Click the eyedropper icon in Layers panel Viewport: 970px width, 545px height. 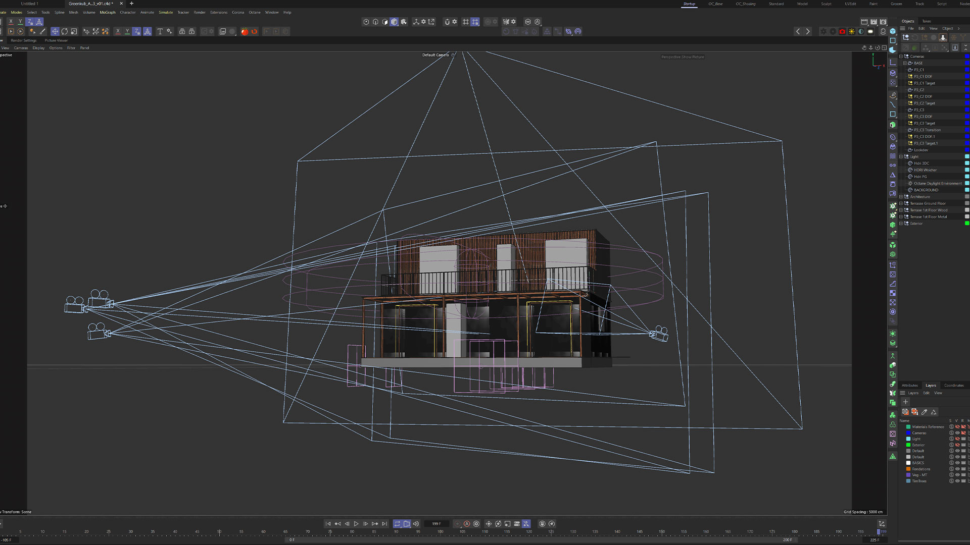[925, 412]
